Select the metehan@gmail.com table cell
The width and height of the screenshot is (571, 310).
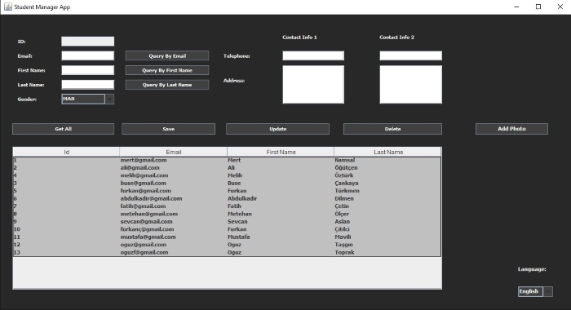click(173, 214)
